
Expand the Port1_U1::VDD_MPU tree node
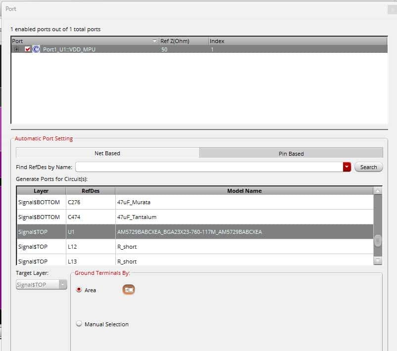click(x=17, y=49)
